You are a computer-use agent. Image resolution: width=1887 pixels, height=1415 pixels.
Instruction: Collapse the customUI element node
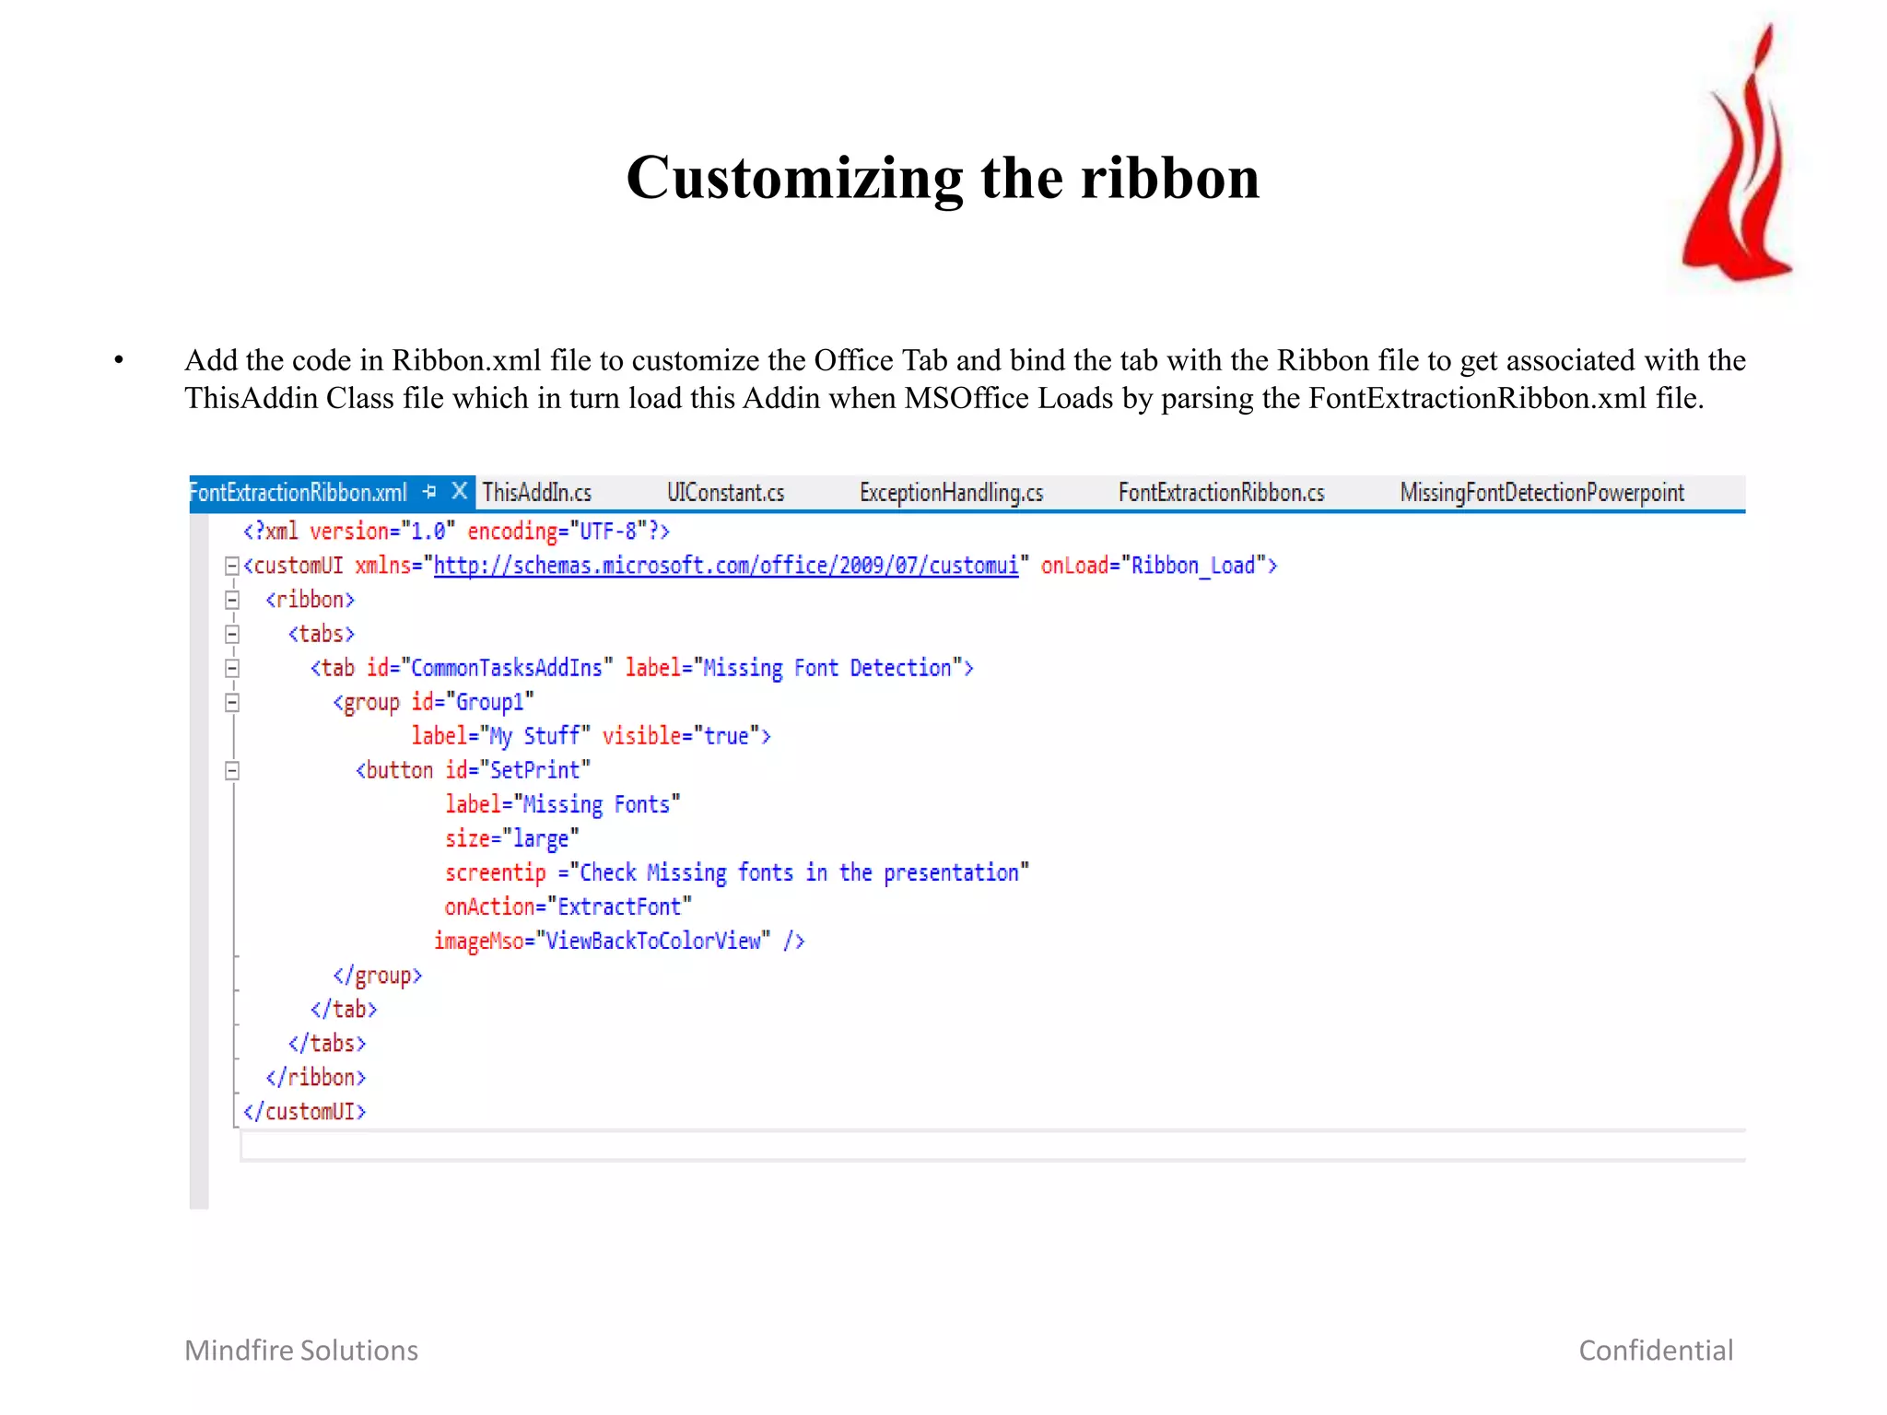click(232, 566)
